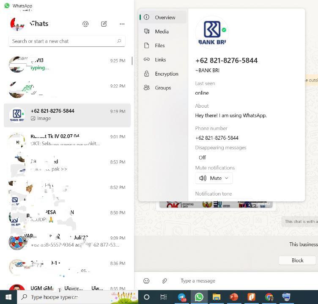Select the Overview tab in contact info
Screen dimensions: 318x304
pyautogui.click(x=162, y=17)
